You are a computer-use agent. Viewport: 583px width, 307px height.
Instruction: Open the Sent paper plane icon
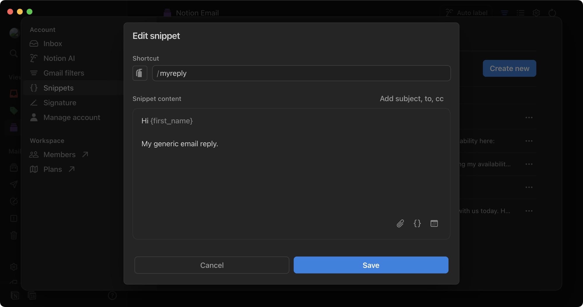pos(14,184)
